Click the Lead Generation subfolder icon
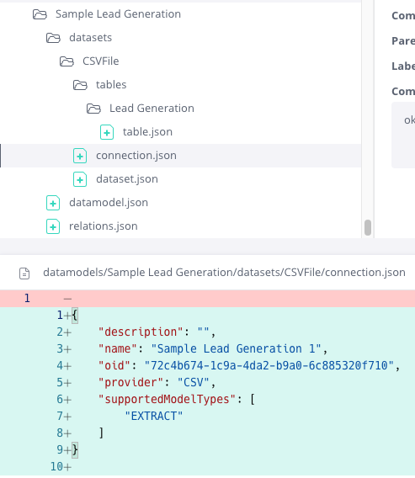 pyautogui.click(x=93, y=109)
